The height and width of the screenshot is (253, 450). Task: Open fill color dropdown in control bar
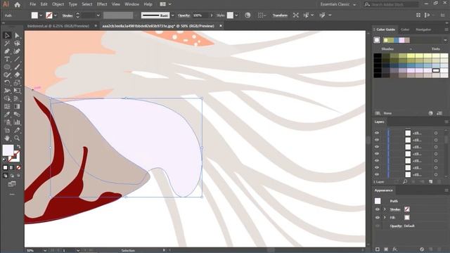tap(41, 15)
